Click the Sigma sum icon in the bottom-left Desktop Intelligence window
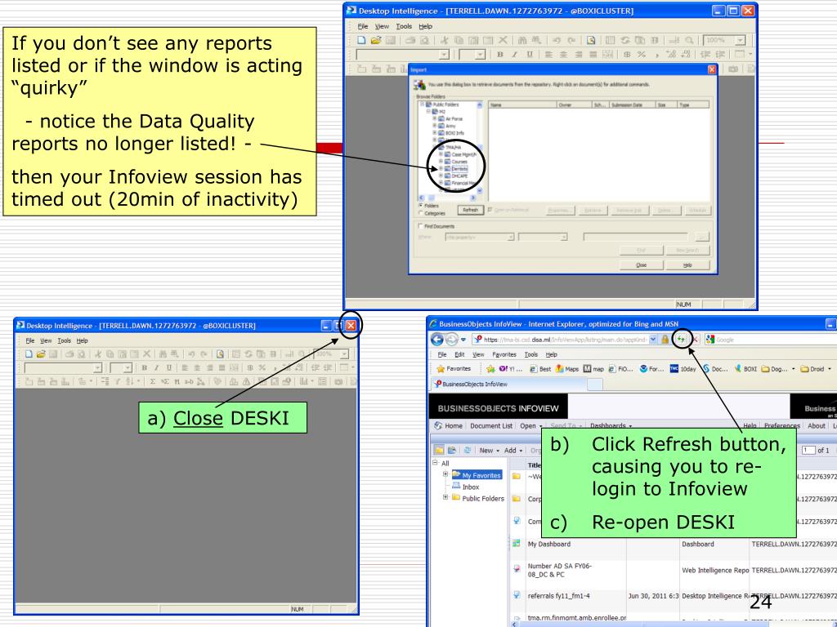Viewport: 837px width, 627px height. click(153, 382)
